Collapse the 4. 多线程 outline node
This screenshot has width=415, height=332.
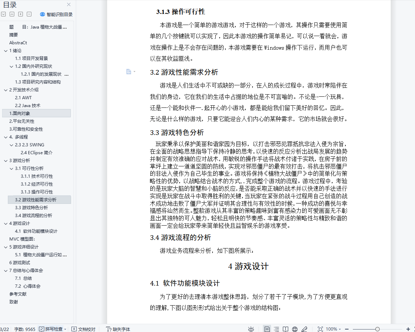pyautogui.click(x=6, y=137)
